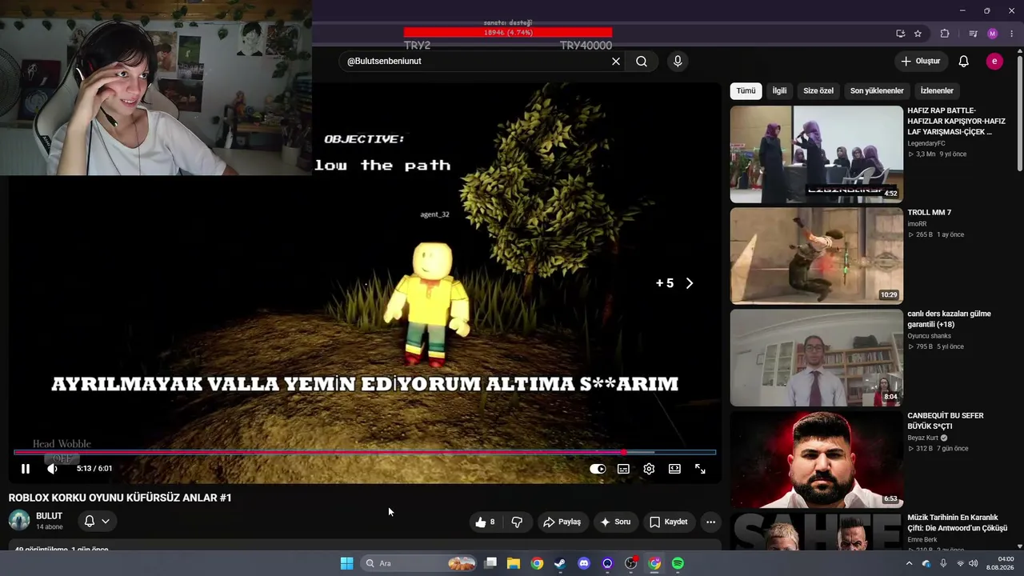Bookmark this page with star
The image size is (1024, 576).
918,34
